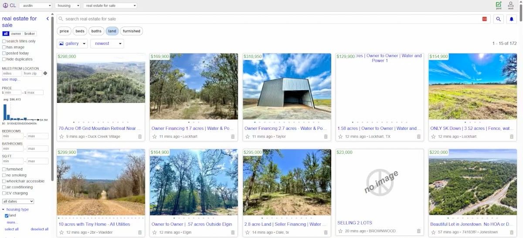
Task: Click the search magnifier icon button
Action: (499, 19)
